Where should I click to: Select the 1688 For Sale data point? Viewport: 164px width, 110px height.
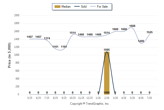coord(132,26)
